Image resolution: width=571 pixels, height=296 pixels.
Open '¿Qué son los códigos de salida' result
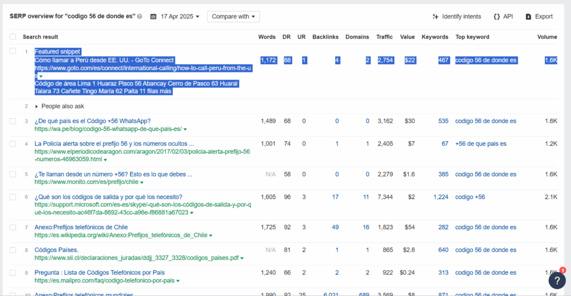point(109,197)
